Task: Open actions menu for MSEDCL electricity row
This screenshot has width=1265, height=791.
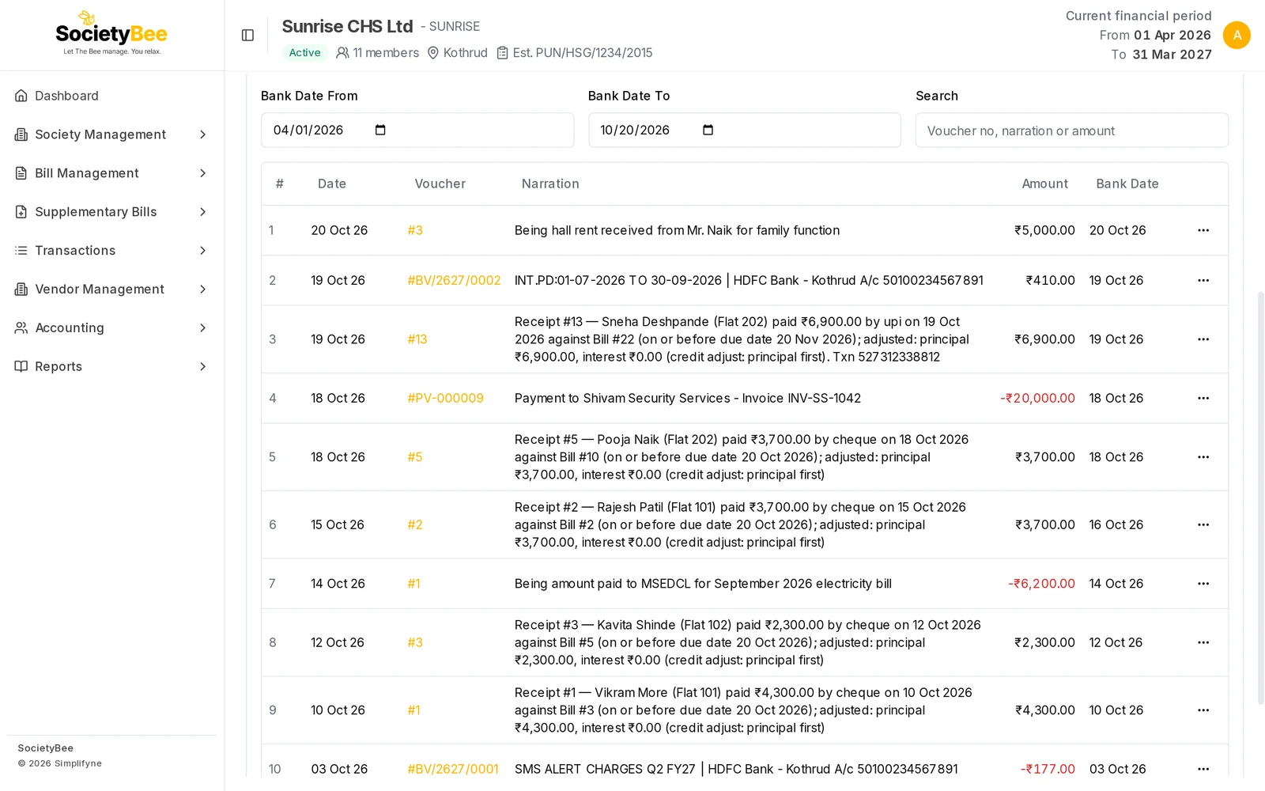Action: click(x=1203, y=584)
